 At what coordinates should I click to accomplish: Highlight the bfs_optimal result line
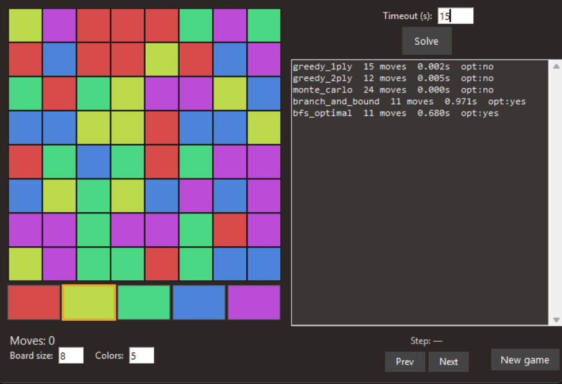[x=395, y=114]
